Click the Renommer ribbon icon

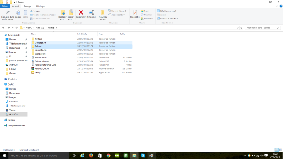(92, 12)
